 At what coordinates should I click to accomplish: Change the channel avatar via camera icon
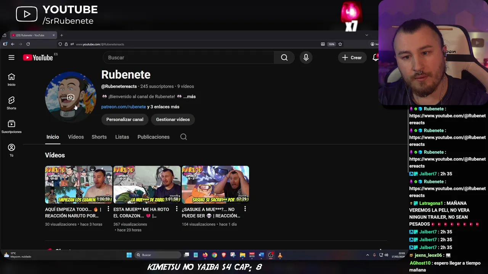[x=71, y=97]
